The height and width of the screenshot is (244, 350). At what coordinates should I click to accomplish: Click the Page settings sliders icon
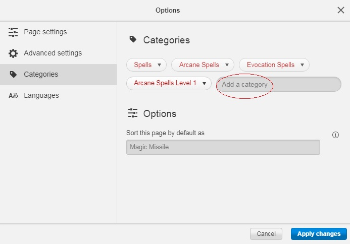click(x=13, y=32)
